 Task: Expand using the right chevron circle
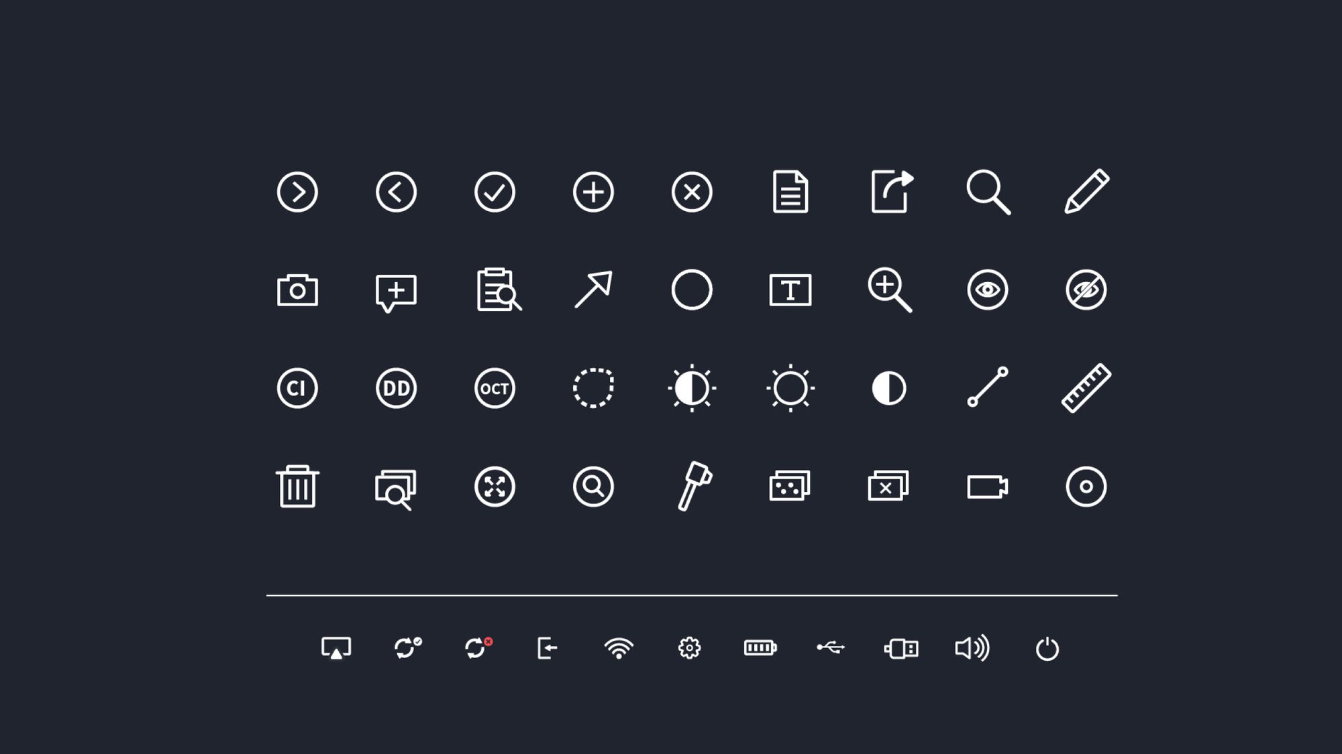[297, 192]
